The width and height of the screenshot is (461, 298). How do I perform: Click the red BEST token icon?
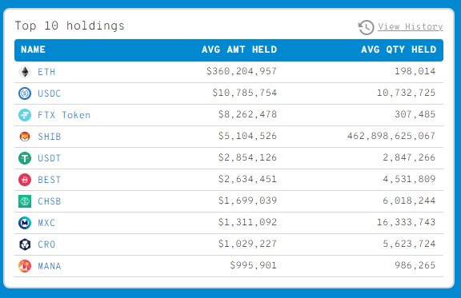pos(25,180)
